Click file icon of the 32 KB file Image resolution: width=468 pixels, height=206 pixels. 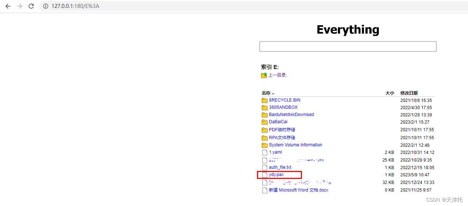pyautogui.click(x=265, y=183)
